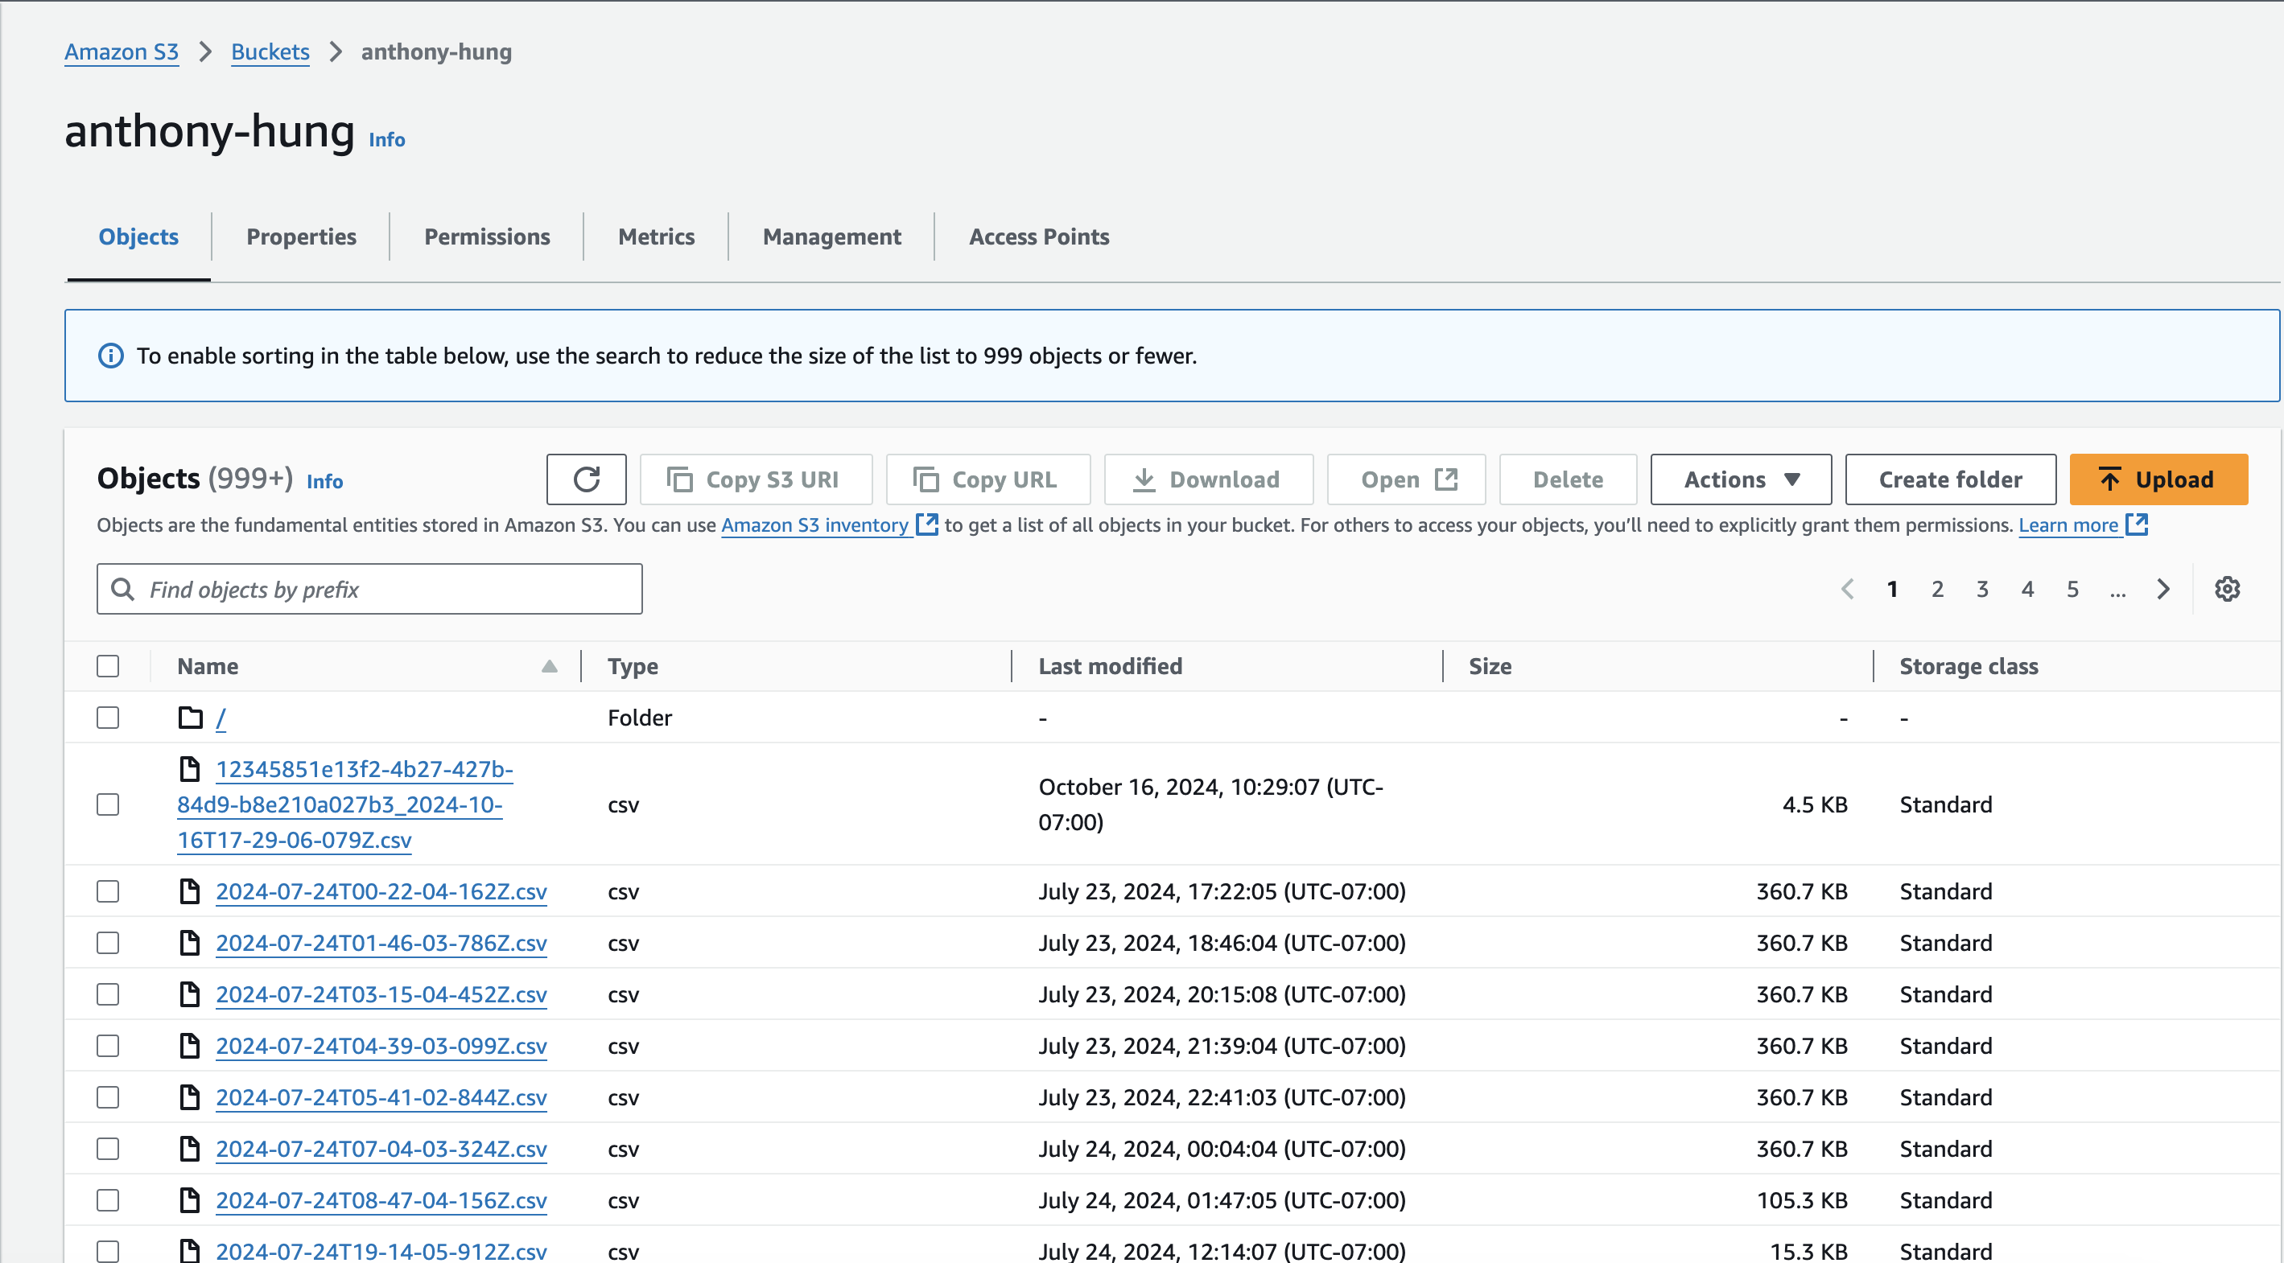Click the Open button

(1406, 479)
